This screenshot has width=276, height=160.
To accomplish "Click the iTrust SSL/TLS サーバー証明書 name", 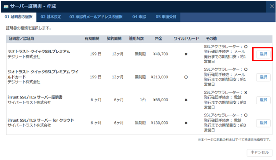I will click(x=35, y=97).
